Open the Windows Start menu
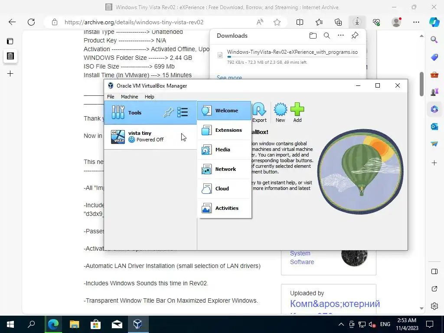 [x=10, y=324]
